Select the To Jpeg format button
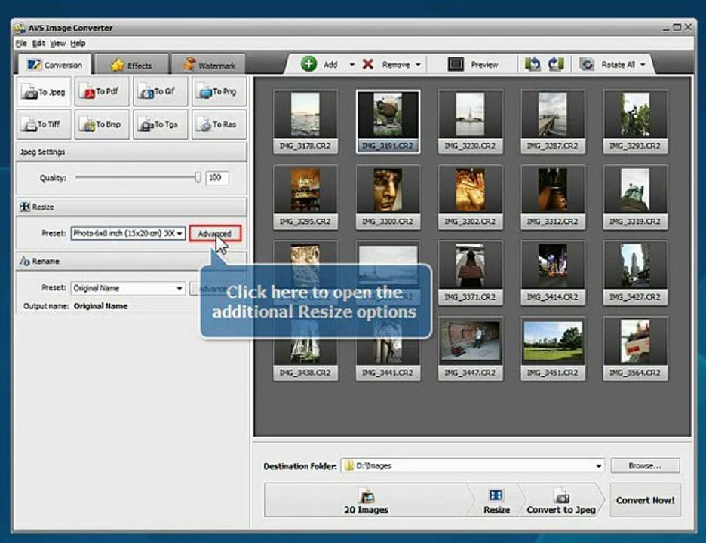Image resolution: width=706 pixels, height=543 pixels. pyautogui.click(x=44, y=92)
